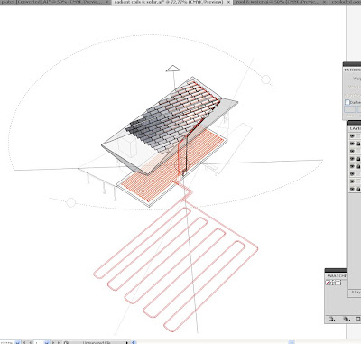361x344 pixels.
Task: Click the zoom level field in status bar
Action: coord(7,342)
